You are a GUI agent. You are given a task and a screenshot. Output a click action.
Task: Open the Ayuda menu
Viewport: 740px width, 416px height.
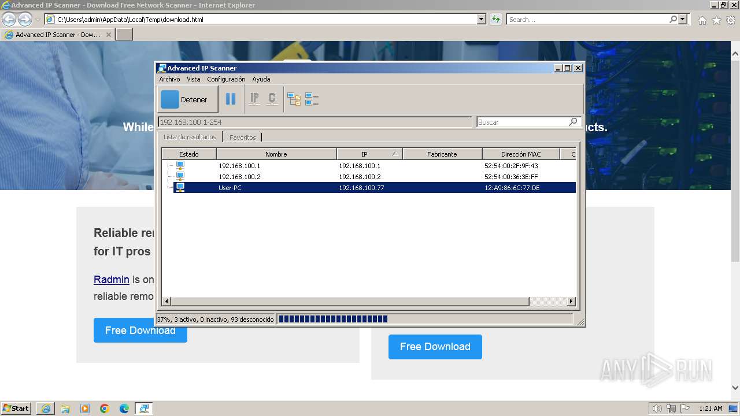261,79
